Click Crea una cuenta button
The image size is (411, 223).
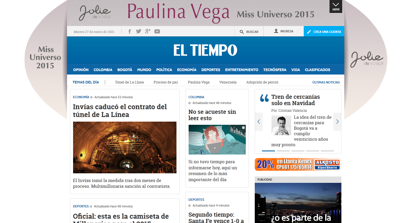(x=324, y=31)
